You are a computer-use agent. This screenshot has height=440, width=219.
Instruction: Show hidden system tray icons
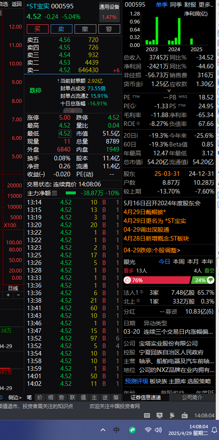point(103,430)
